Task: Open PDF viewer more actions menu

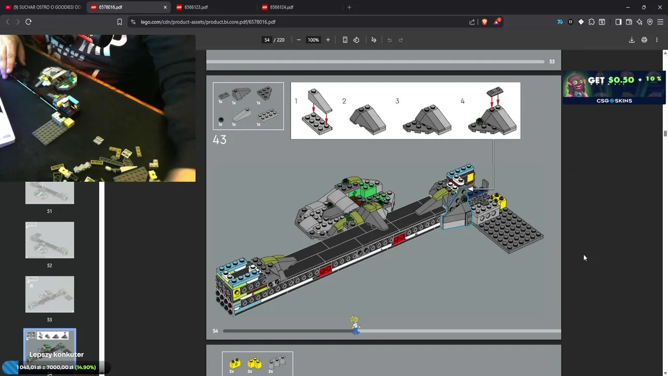Action: (x=657, y=40)
